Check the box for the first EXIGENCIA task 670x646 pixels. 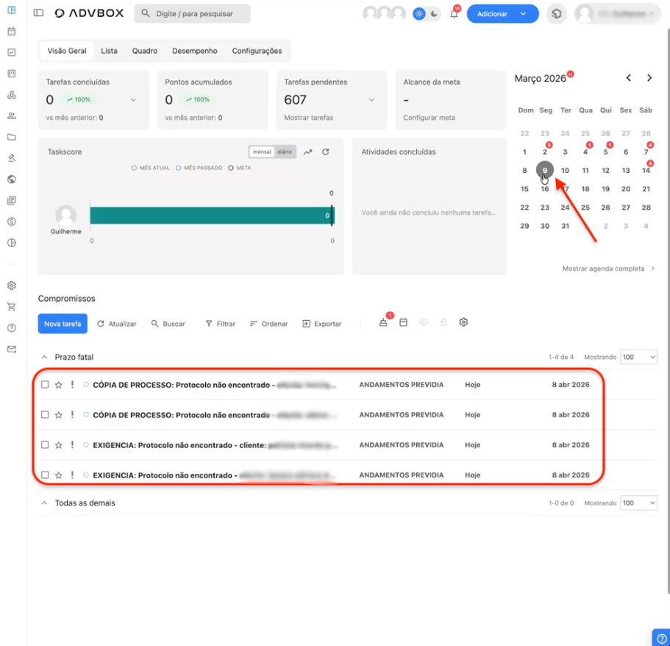(x=45, y=445)
